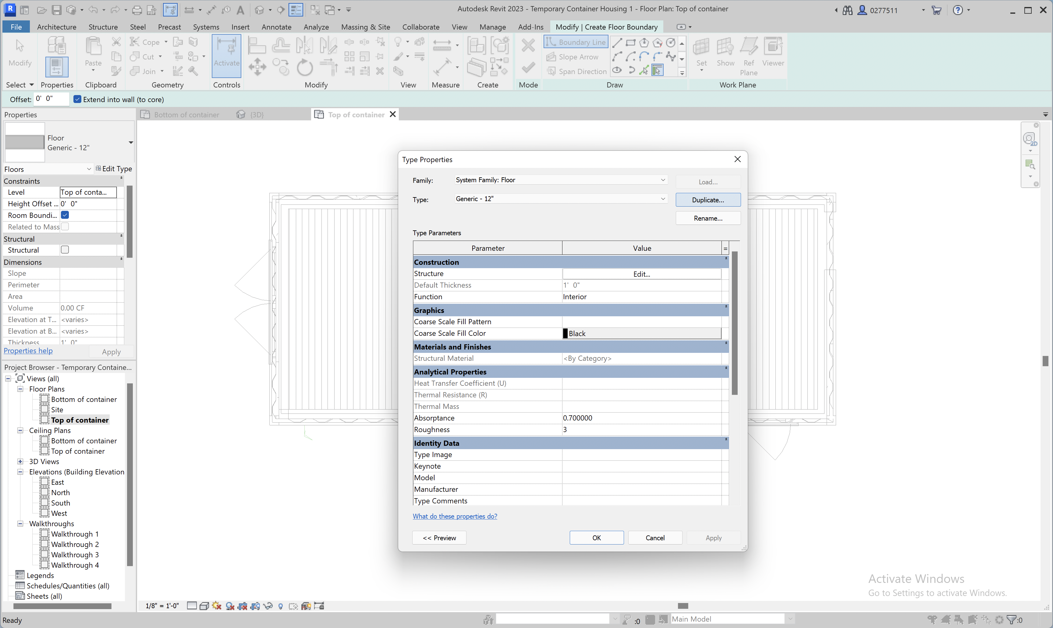1053x628 pixels.
Task: Click the Autodesk App Store cart icon
Action: click(937, 10)
